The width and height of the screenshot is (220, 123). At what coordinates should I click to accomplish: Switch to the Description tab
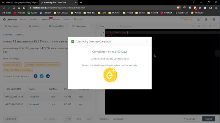click(11, 26)
